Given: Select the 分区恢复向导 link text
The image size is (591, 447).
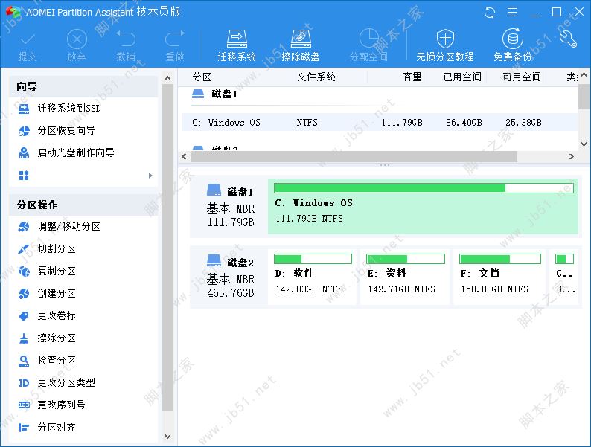Looking at the screenshot, I should point(66,131).
